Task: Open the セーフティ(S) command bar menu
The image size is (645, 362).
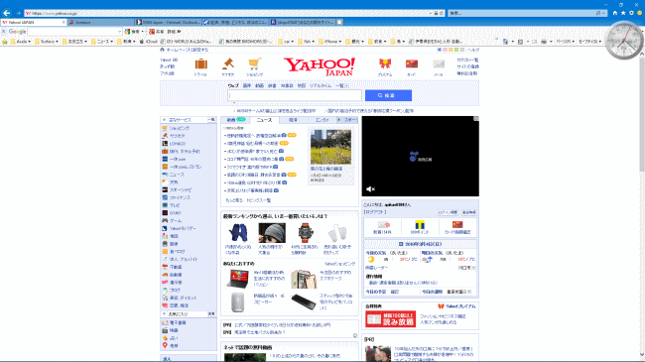Action: 589,42
